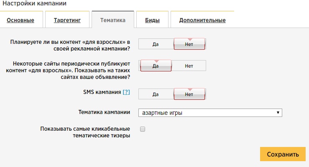Set SMS кампания to Да

pyautogui.click(x=156, y=94)
